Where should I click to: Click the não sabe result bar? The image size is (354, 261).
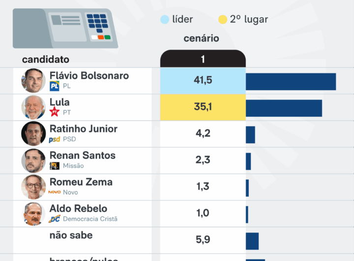252,241
